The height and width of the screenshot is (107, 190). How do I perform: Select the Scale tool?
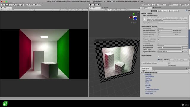tap(15, 5)
